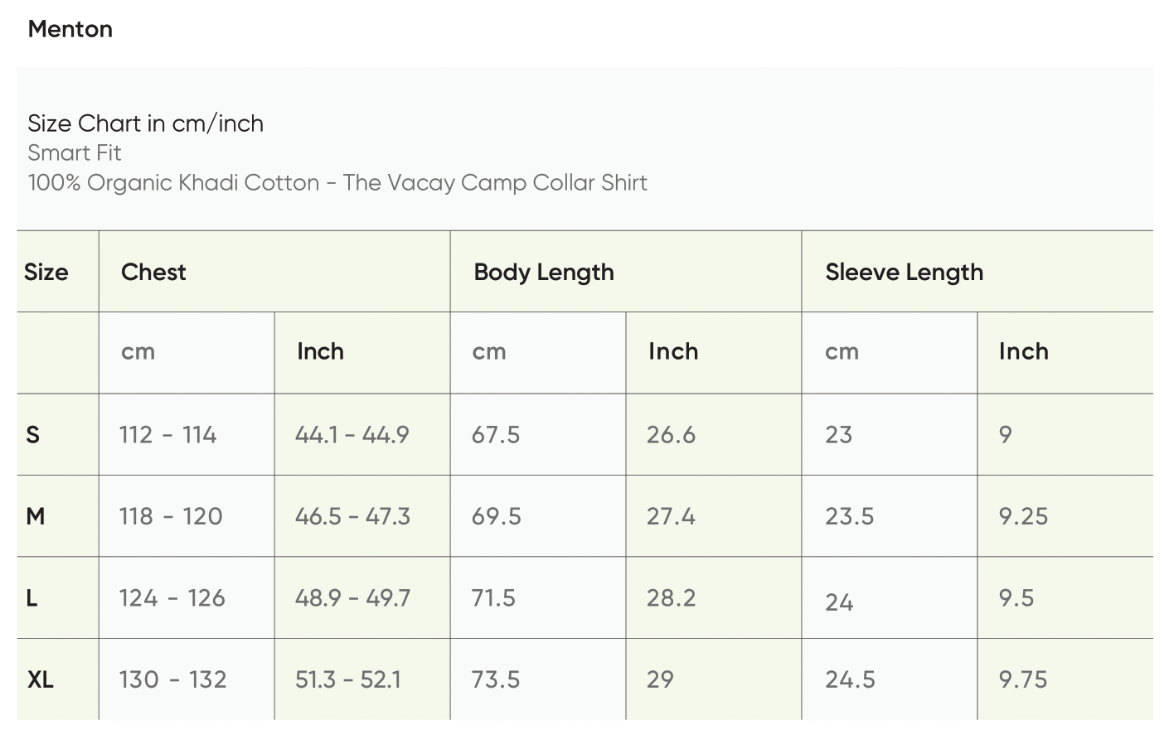Click the Size column header
1174x744 pixels.
(x=46, y=272)
